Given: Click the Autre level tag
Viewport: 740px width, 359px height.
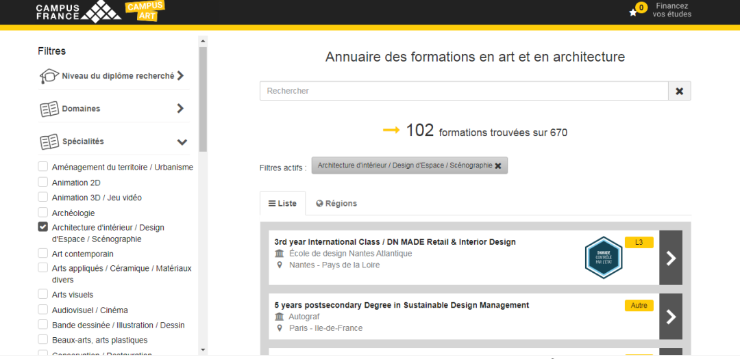Looking at the screenshot, I should (639, 305).
